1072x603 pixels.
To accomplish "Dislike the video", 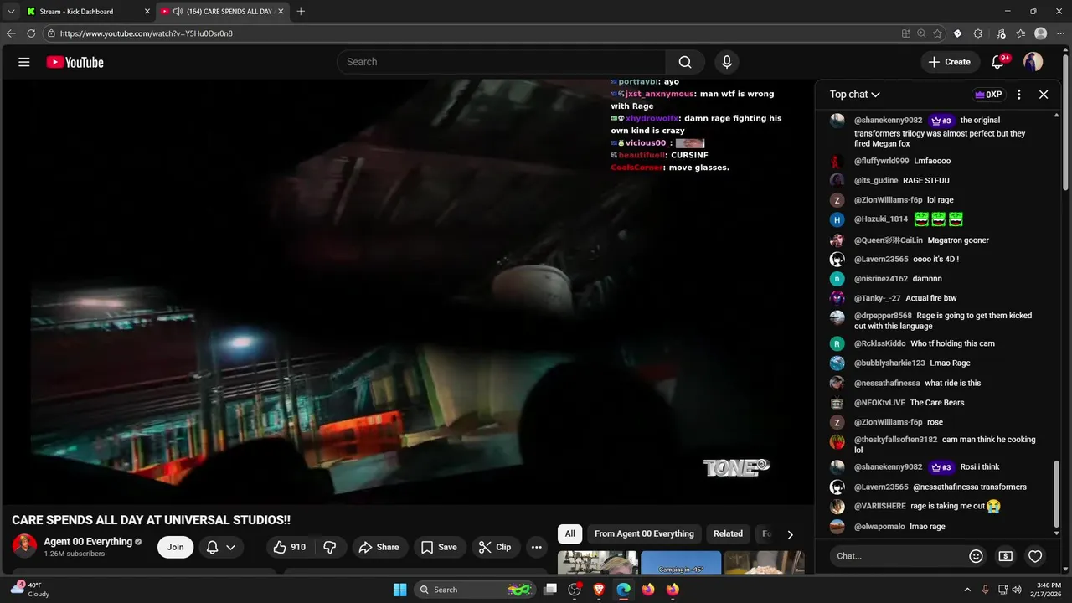I will click(330, 547).
